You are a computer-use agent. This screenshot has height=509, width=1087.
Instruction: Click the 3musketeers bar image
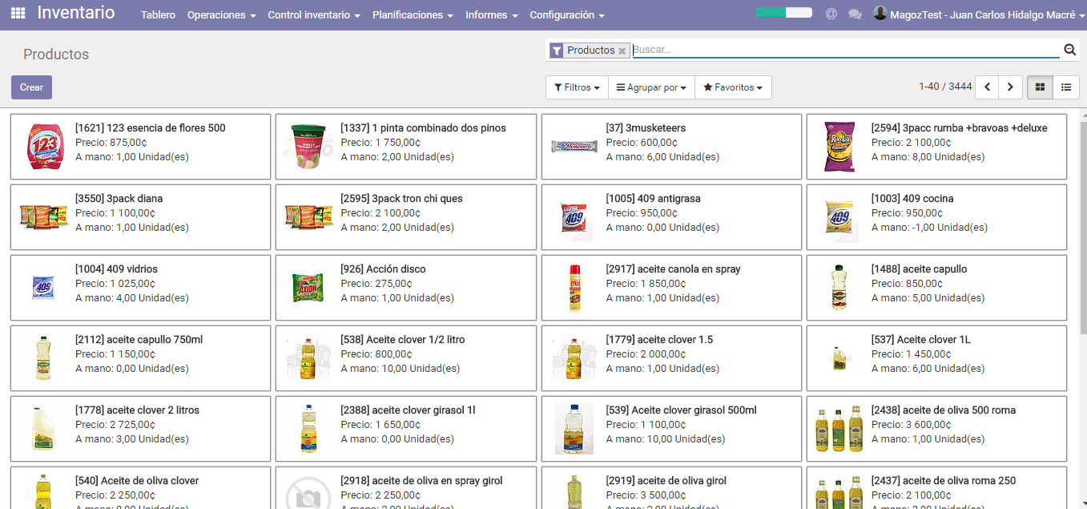click(x=574, y=146)
